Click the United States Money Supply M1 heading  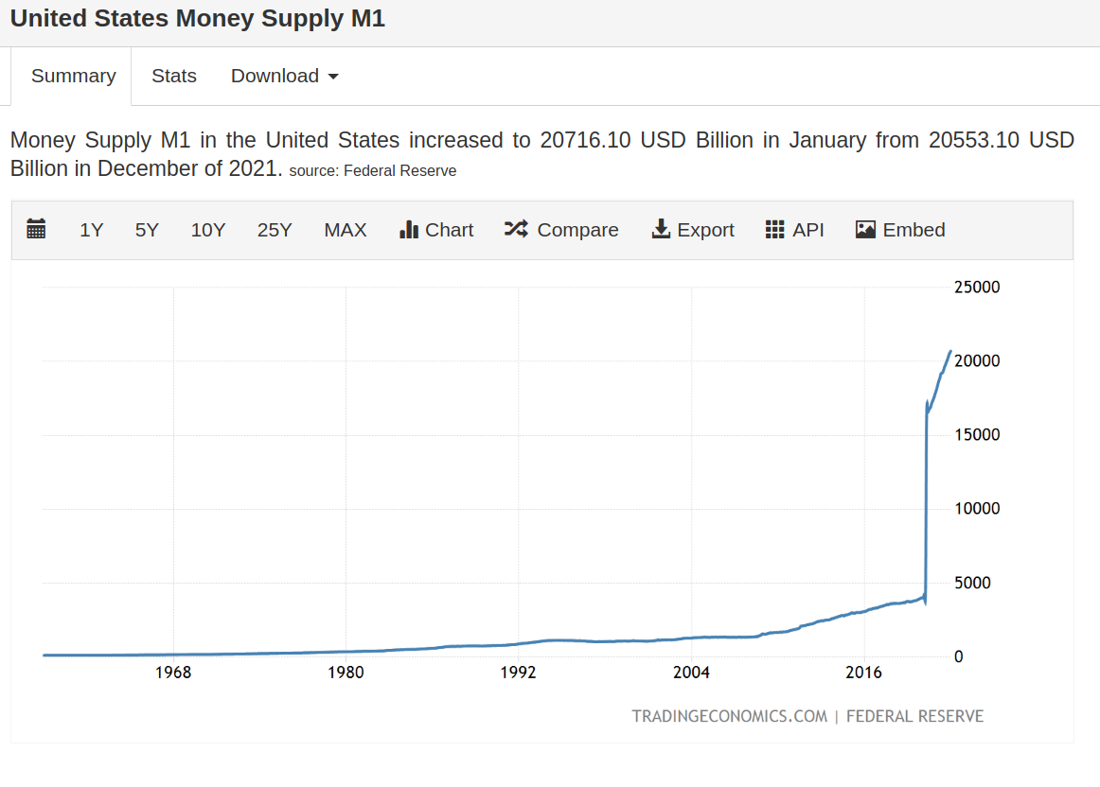pos(197,17)
